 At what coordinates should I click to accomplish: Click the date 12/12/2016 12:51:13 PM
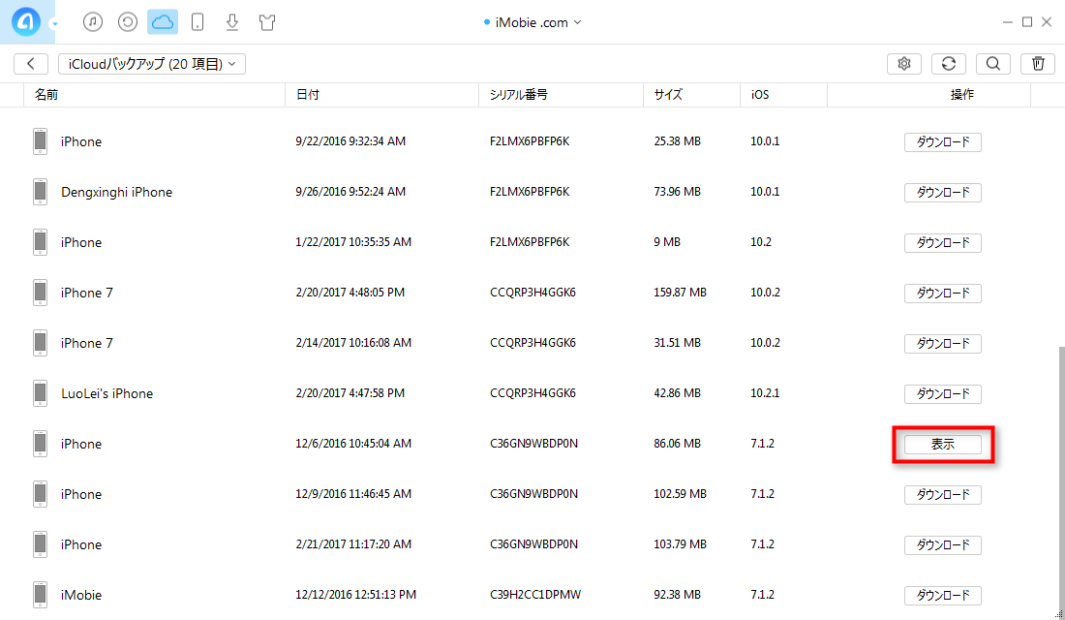[x=356, y=594]
